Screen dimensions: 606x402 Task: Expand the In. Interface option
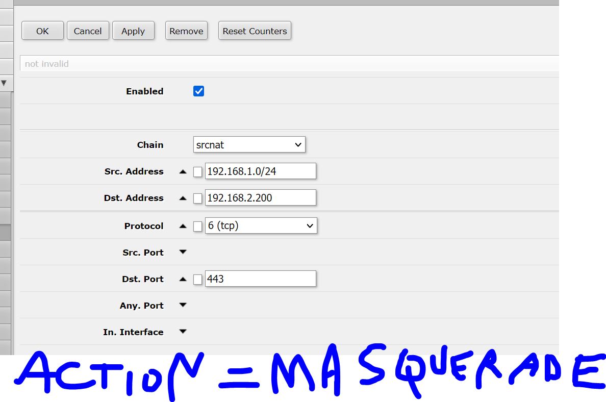(183, 331)
